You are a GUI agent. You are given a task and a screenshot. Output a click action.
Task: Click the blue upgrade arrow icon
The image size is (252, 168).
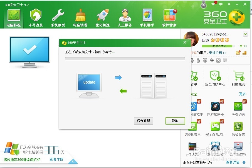click(x=244, y=162)
